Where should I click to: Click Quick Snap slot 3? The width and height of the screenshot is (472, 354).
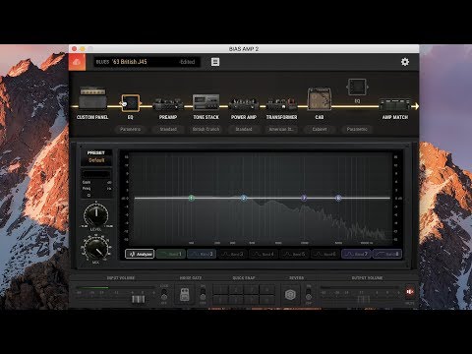pyautogui.click(x=252, y=290)
